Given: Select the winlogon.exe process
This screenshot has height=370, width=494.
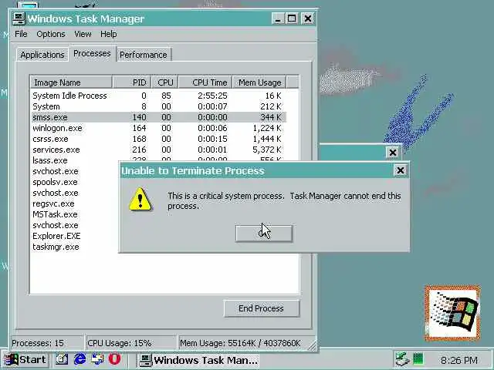Looking at the screenshot, I should click(159, 128).
